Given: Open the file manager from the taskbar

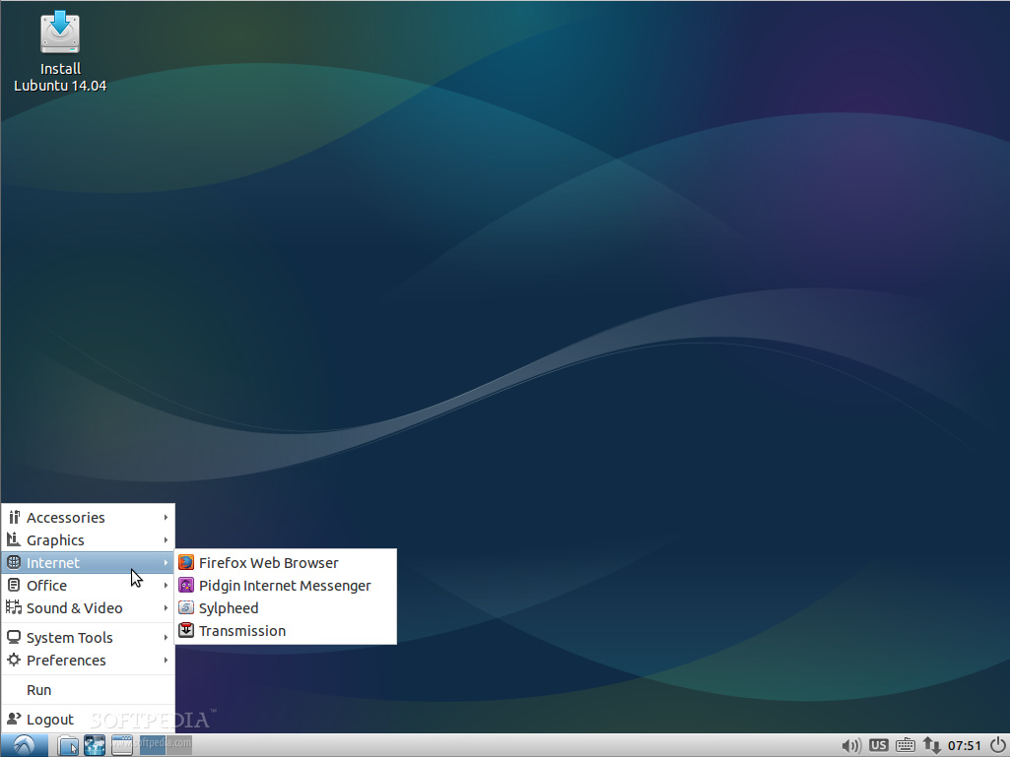Looking at the screenshot, I should click(x=68, y=745).
